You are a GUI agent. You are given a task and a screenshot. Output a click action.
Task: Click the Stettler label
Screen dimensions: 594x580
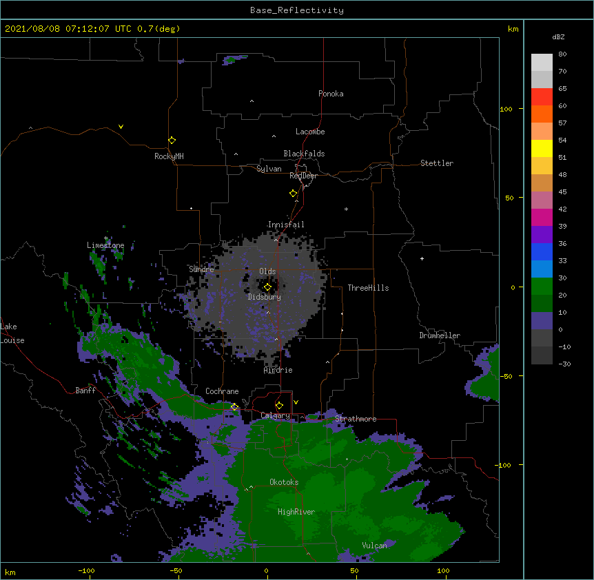437,163
